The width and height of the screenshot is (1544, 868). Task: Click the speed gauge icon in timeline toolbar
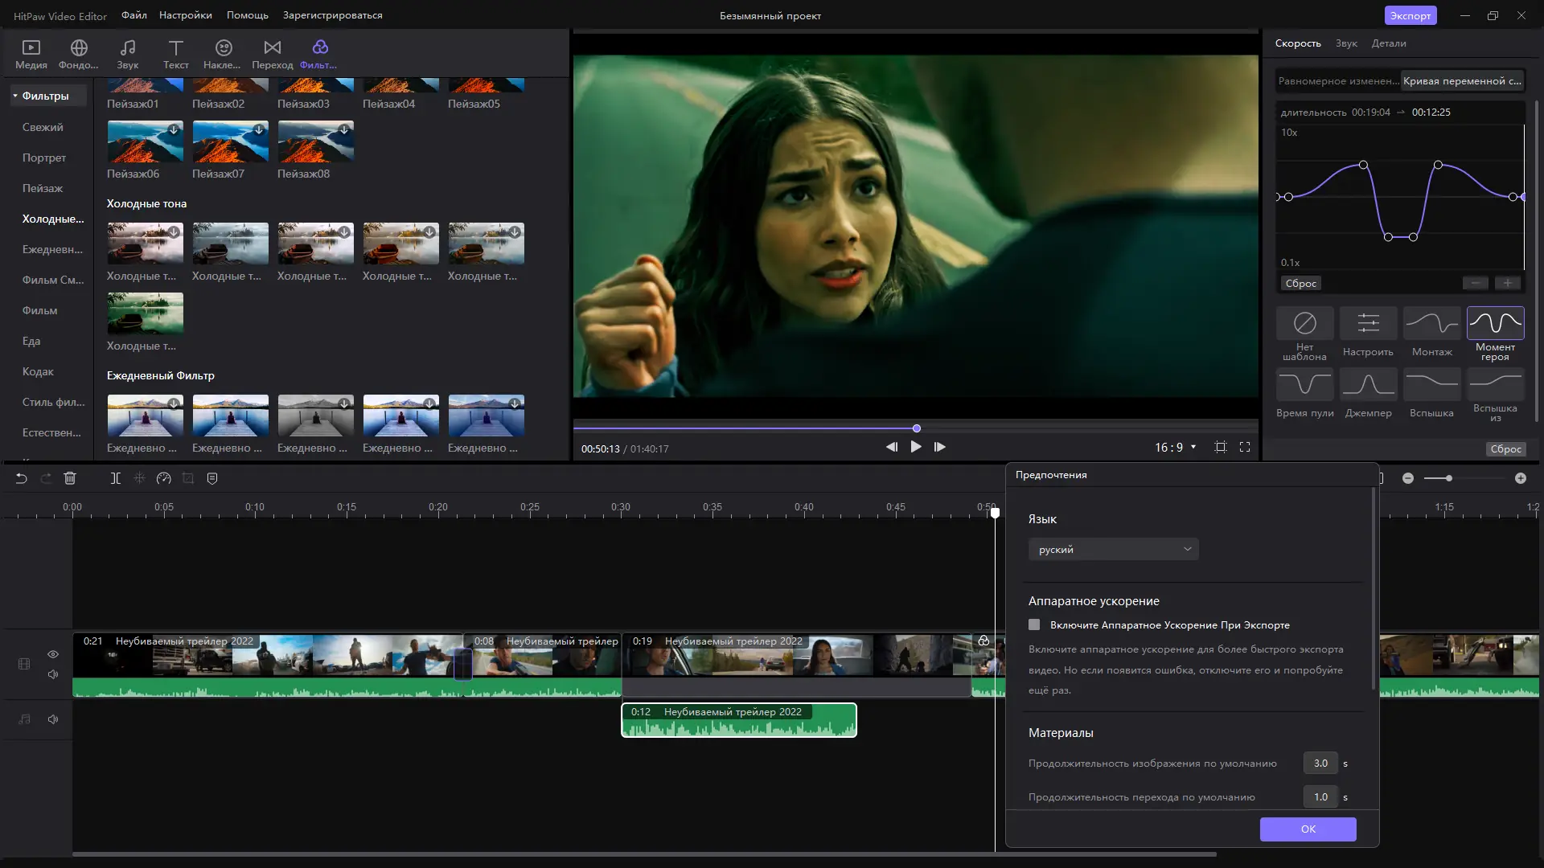[x=164, y=478]
